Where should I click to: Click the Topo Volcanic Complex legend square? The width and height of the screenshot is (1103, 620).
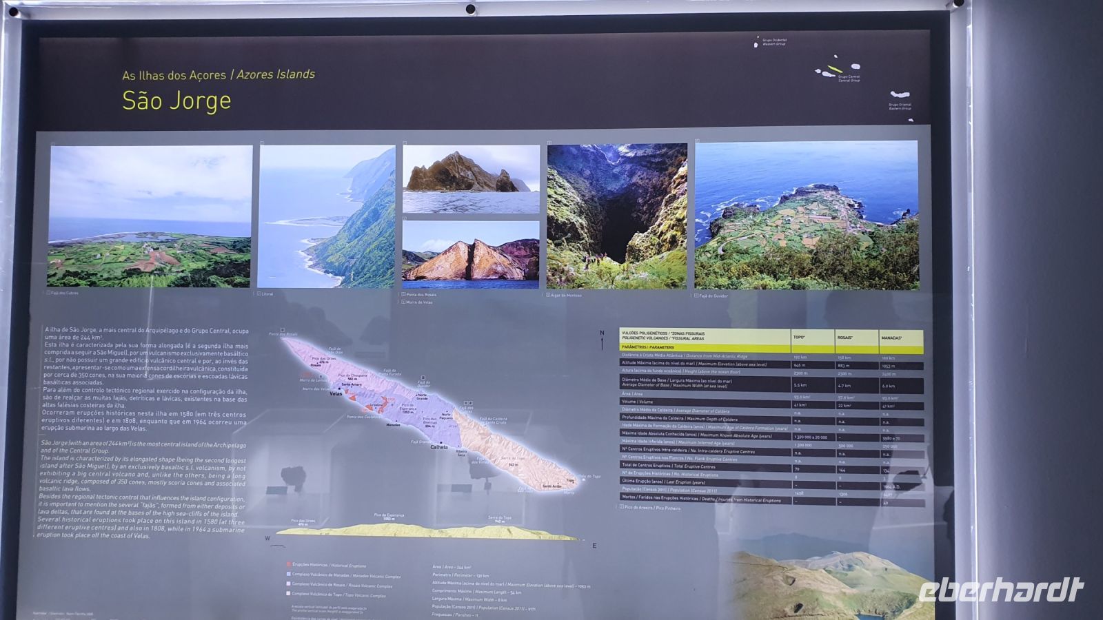tap(288, 593)
